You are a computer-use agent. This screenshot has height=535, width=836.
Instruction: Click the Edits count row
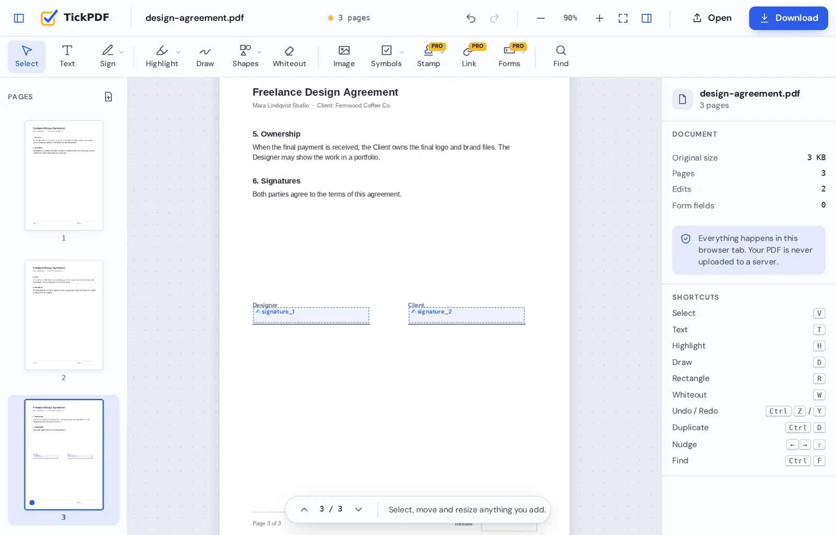pos(749,189)
